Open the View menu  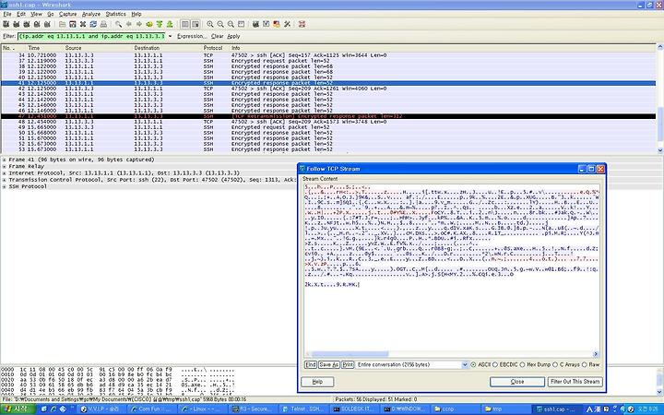[x=36, y=14]
